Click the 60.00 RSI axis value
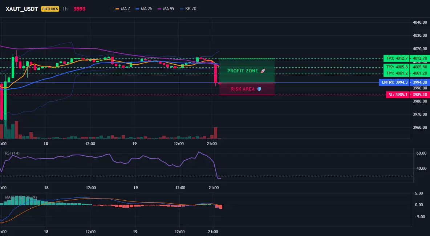The image size is (430, 236). (422, 153)
